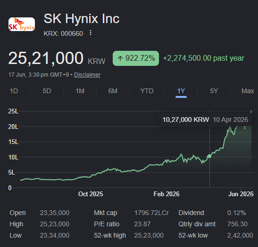The width and height of the screenshot is (258, 247).
Task: Switch to the 5D range tab
Action: [47, 91]
